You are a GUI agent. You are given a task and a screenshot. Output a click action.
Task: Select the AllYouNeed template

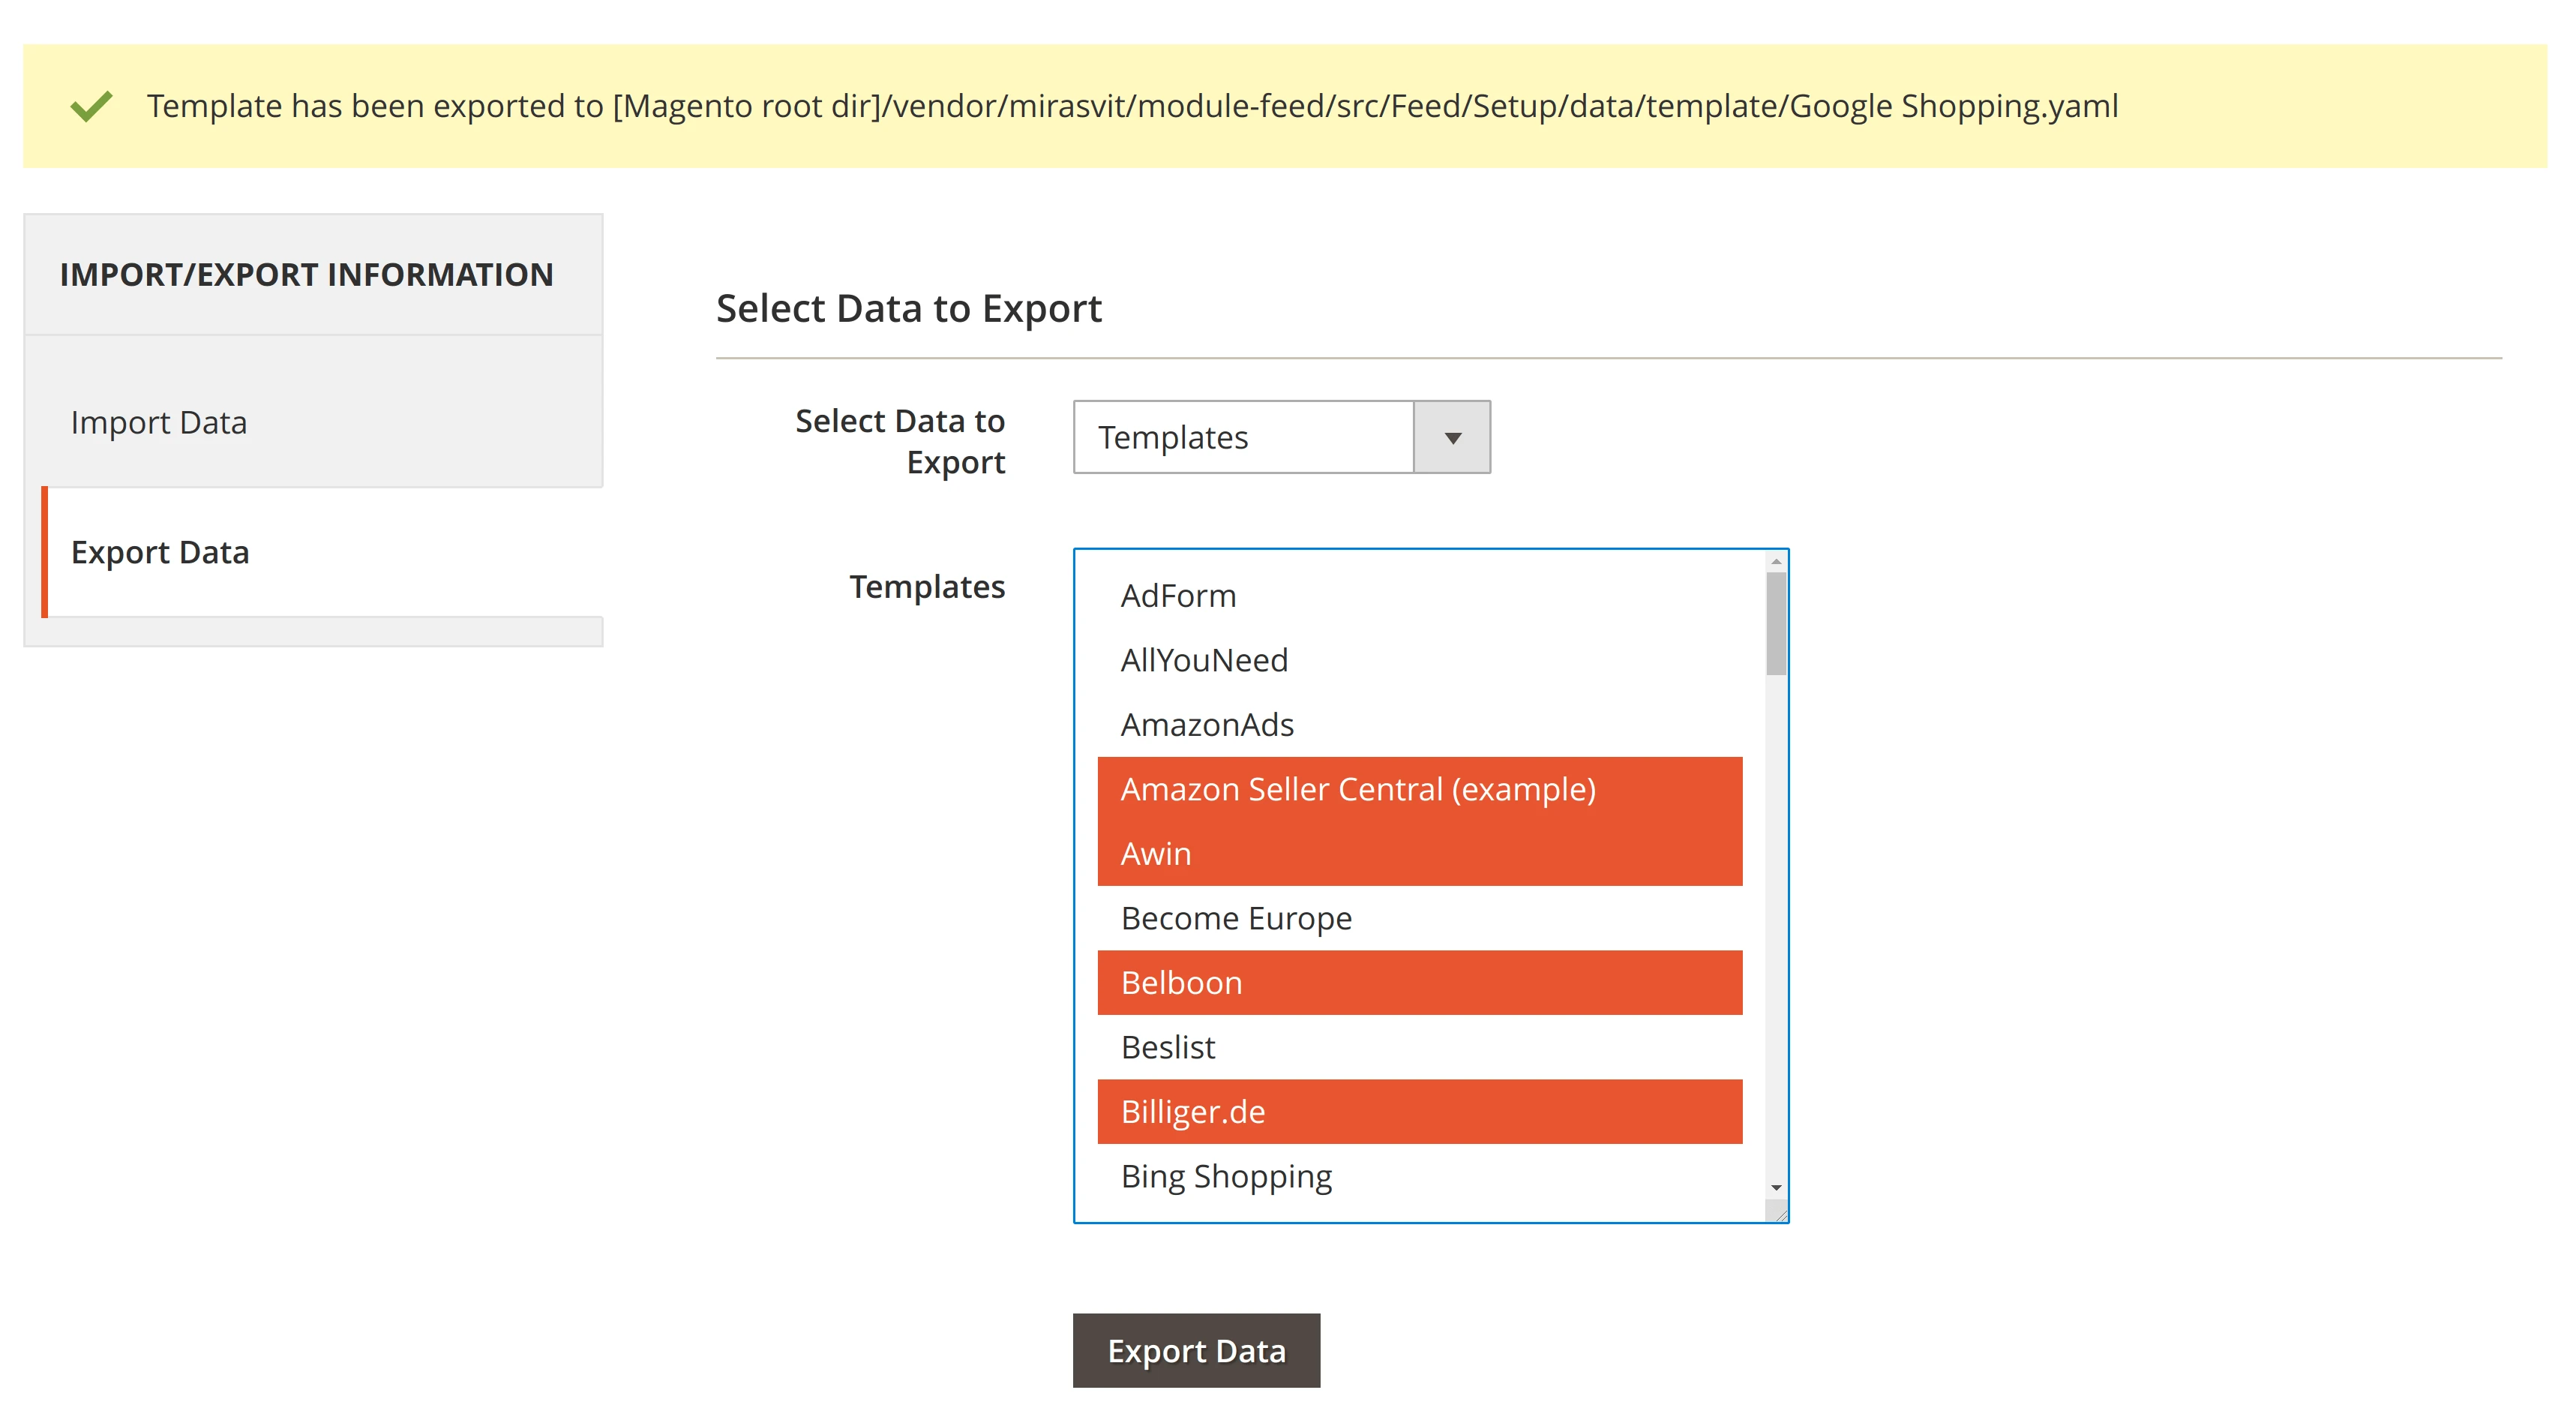point(1204,661)
